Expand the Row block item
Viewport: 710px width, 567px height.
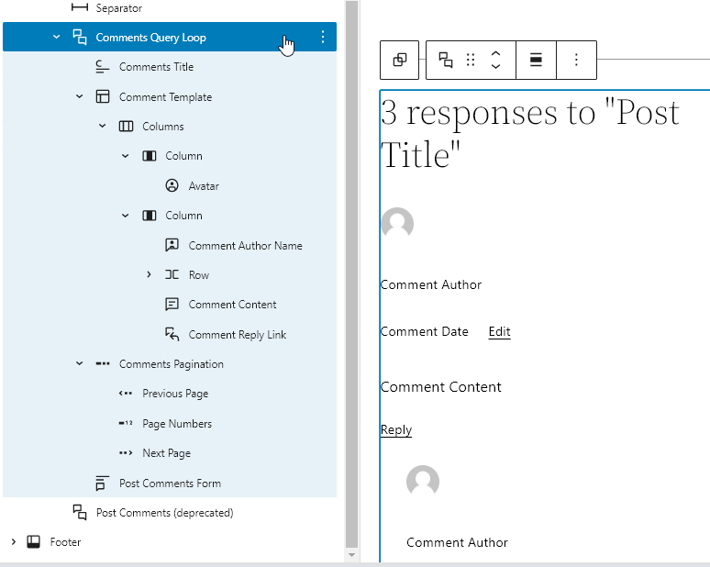tap(149, 275)
